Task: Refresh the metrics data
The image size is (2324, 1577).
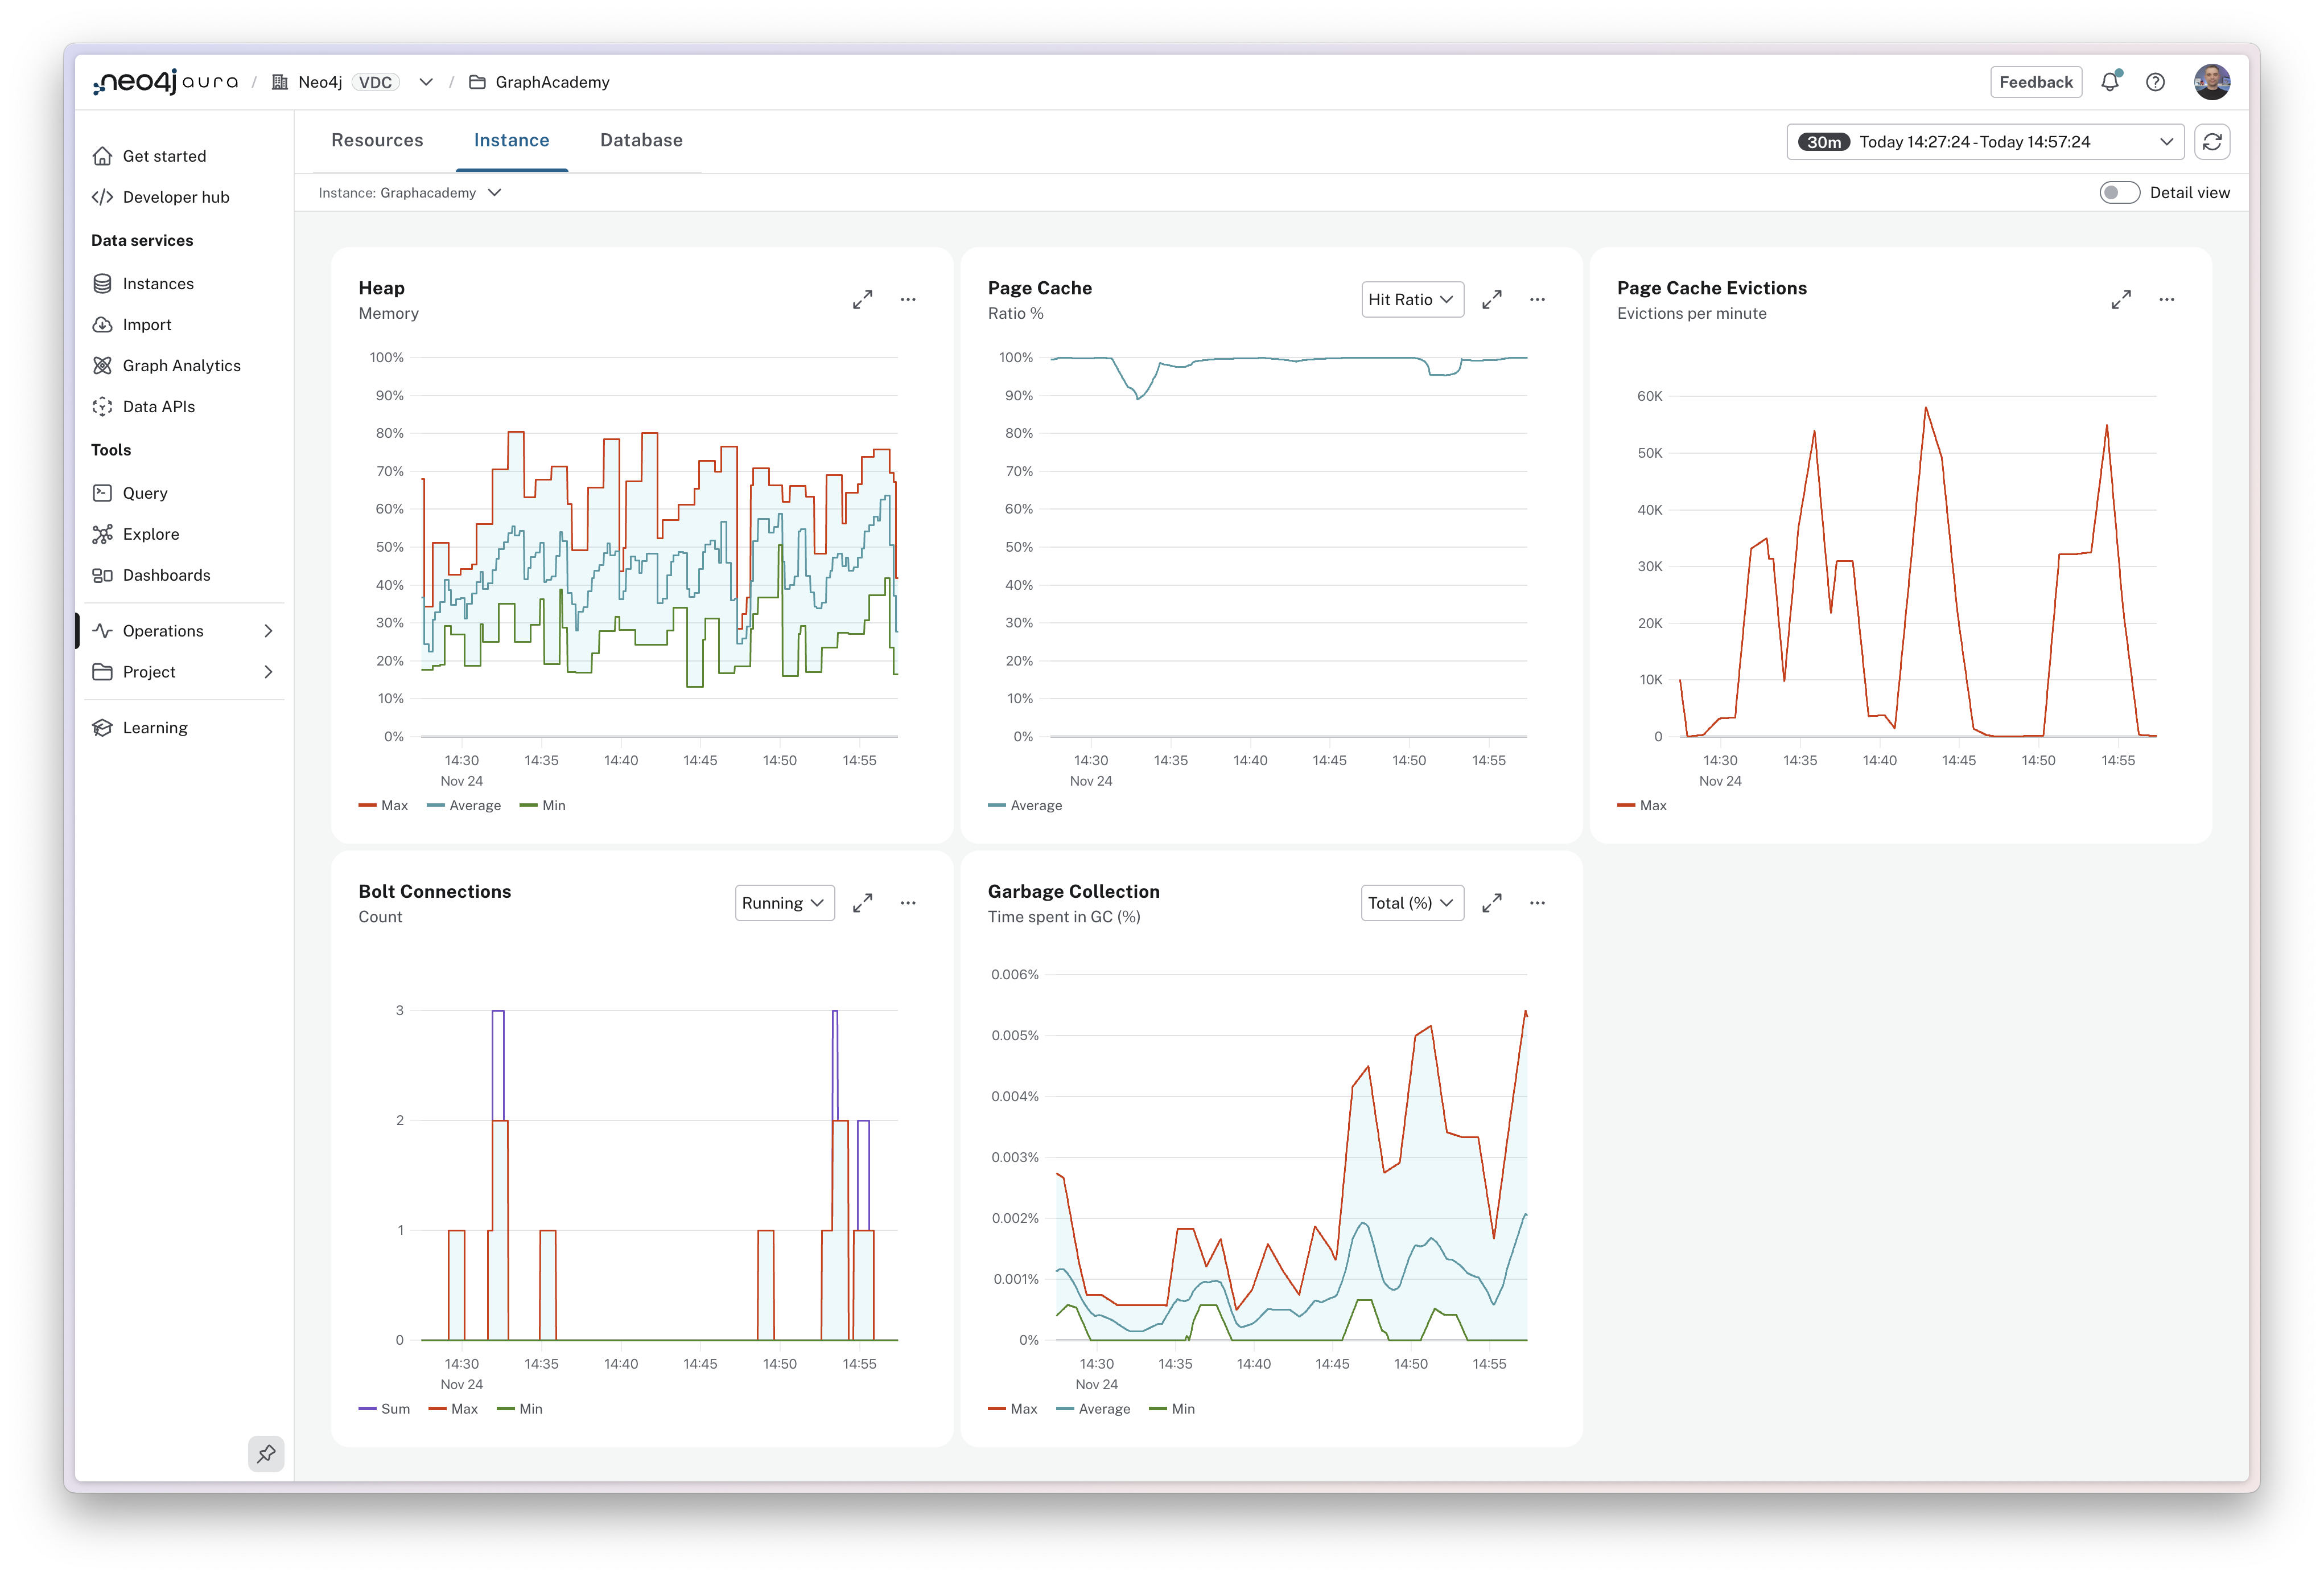Action: [2213, 141]
